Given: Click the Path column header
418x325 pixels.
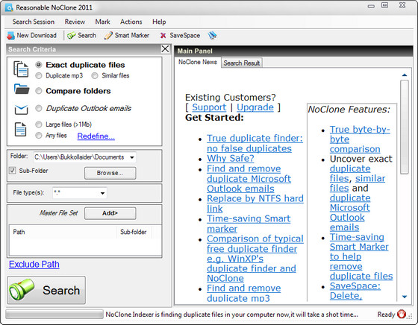Looking at the screenshot, I should coord(63,232).
